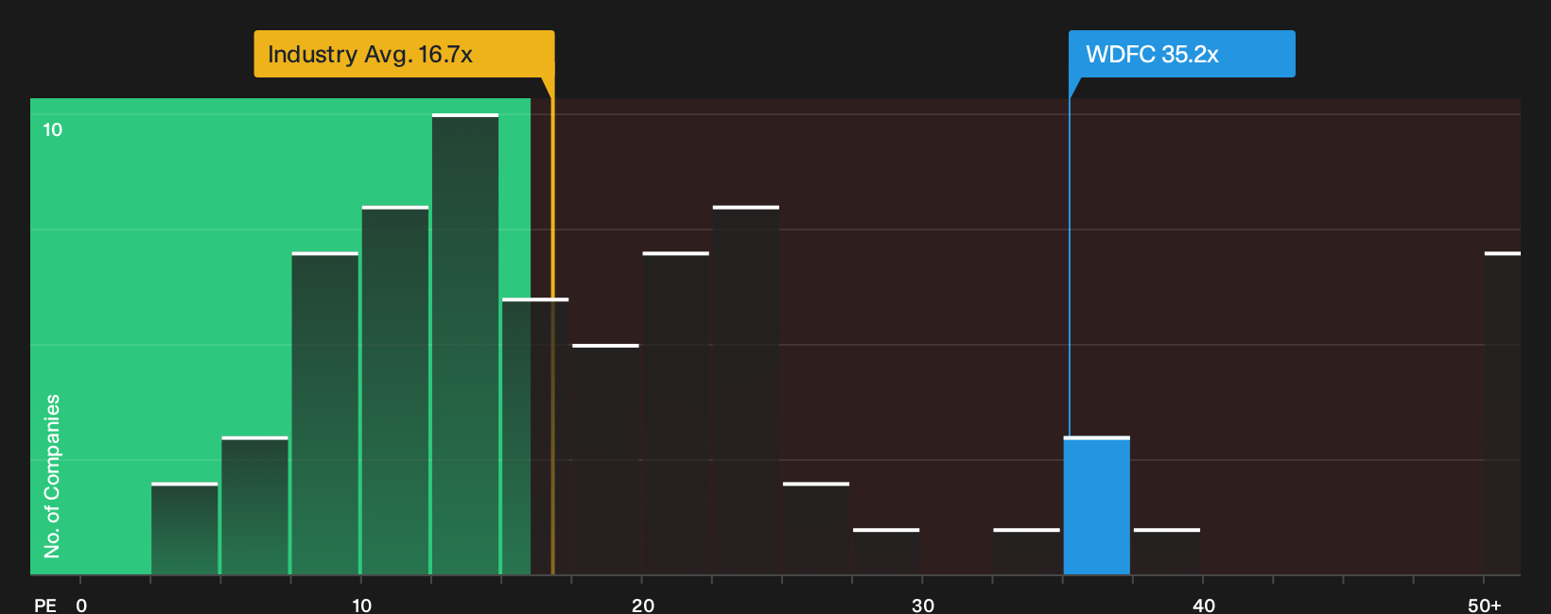The image size is (1551, 614).
Task: Click the x-axis label 40
Action: click(x=1204, y=605)
